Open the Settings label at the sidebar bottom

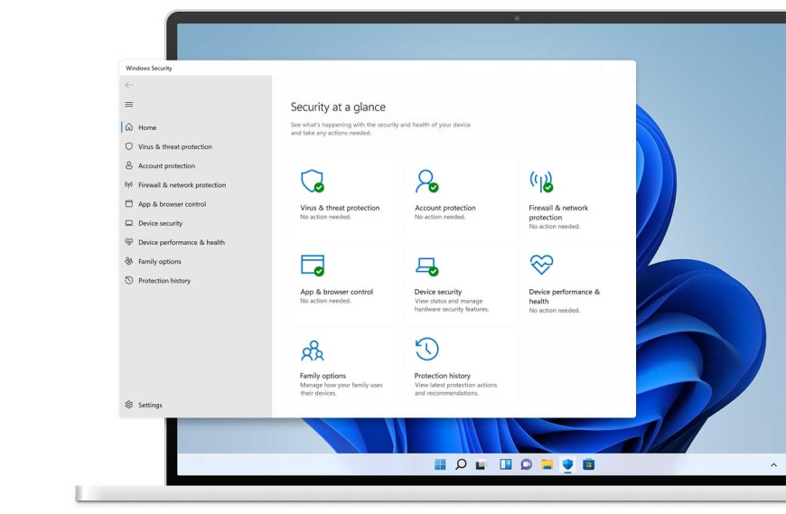click(150, 405)
